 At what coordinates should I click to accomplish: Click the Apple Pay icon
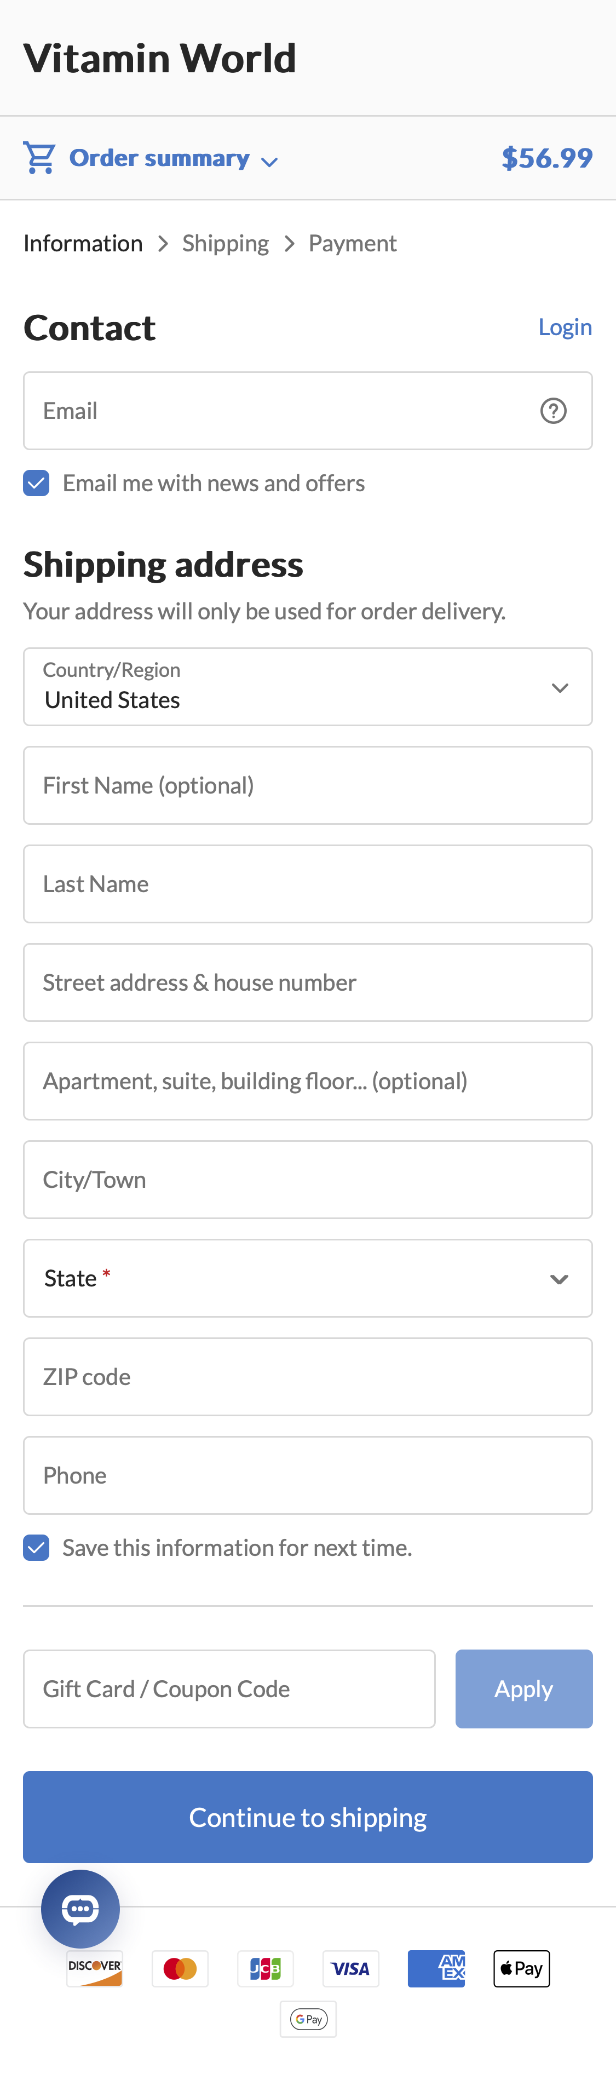521,1969
